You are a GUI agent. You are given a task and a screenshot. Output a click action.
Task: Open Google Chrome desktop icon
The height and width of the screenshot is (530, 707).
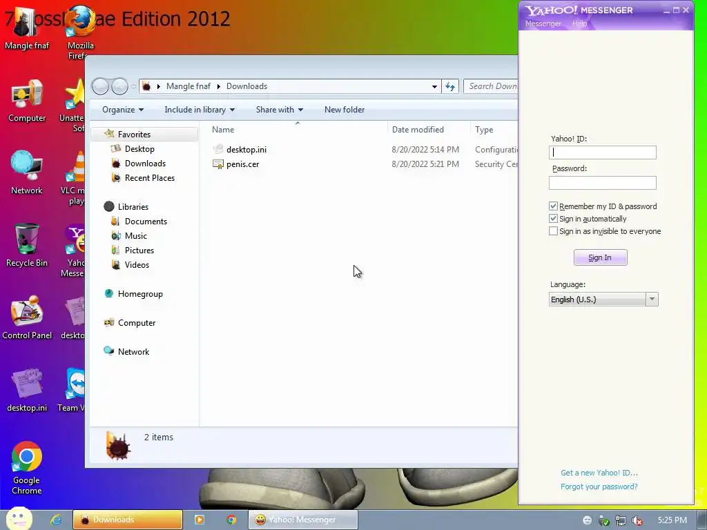click(x=27, y=468)
